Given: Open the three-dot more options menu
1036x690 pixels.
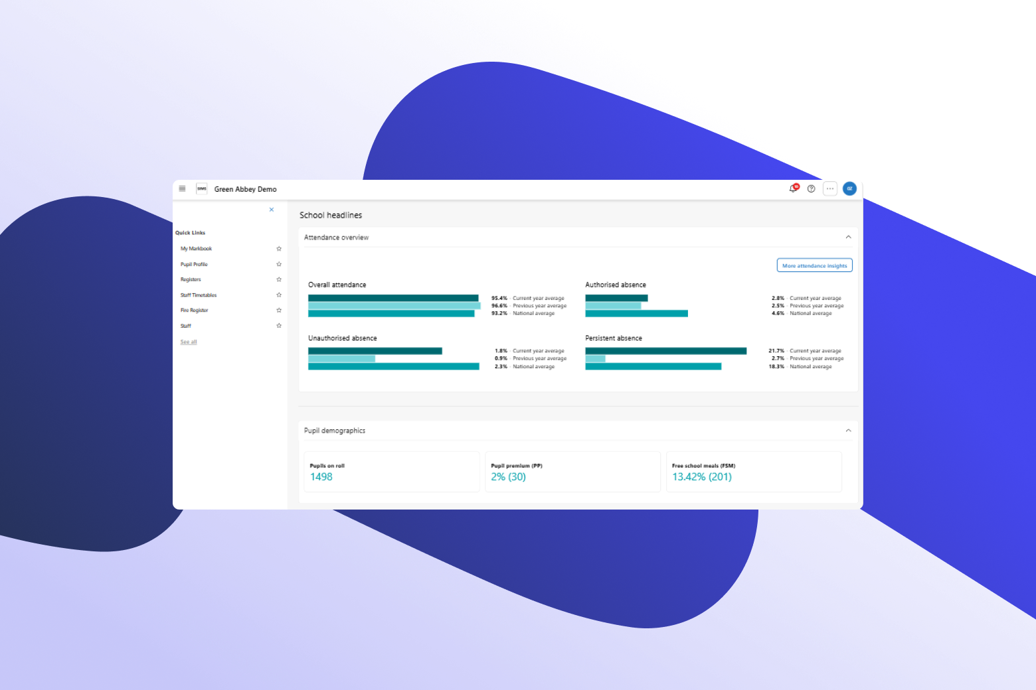Looking at the screenshot, I should pyautogui.click(x=829, y=189).
